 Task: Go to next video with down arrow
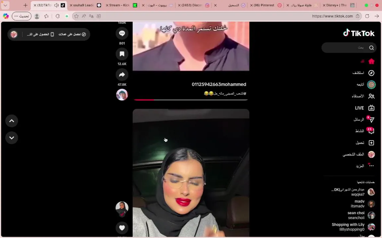click(12, 138)
